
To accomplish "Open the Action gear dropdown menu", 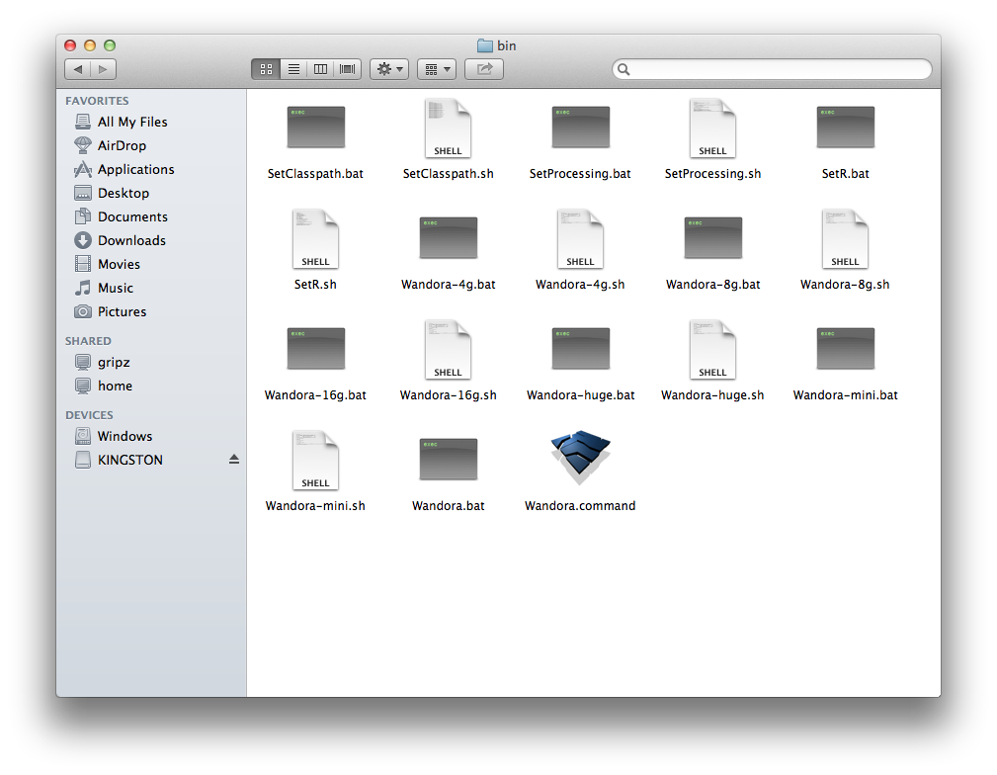I will (x=388, y=69).
